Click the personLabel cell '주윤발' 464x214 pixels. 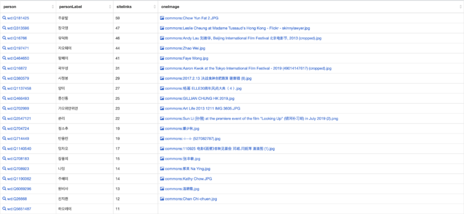pos(63,18)
